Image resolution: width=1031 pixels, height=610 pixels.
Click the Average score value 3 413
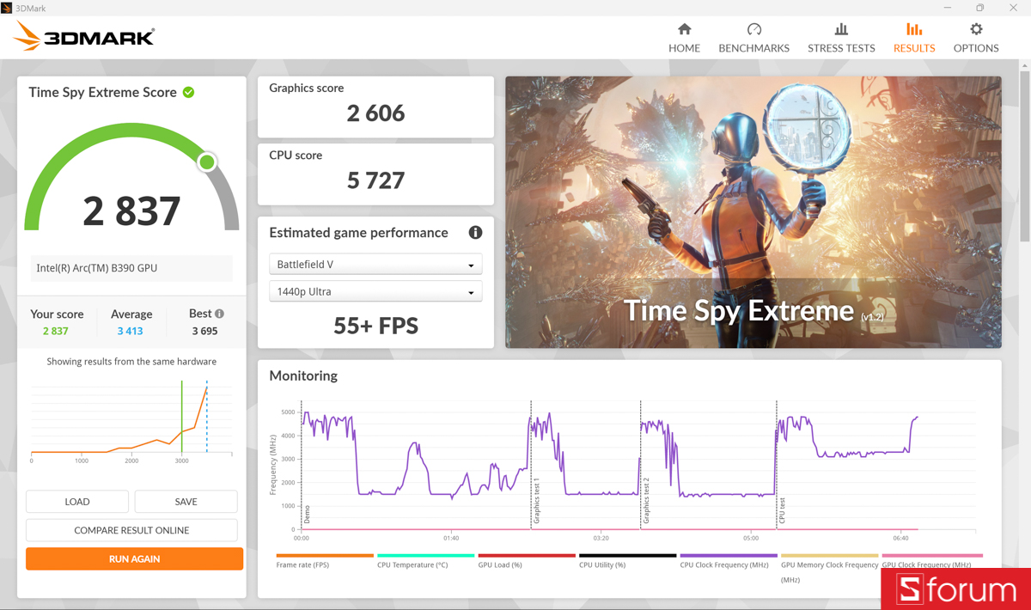(130, 331)
